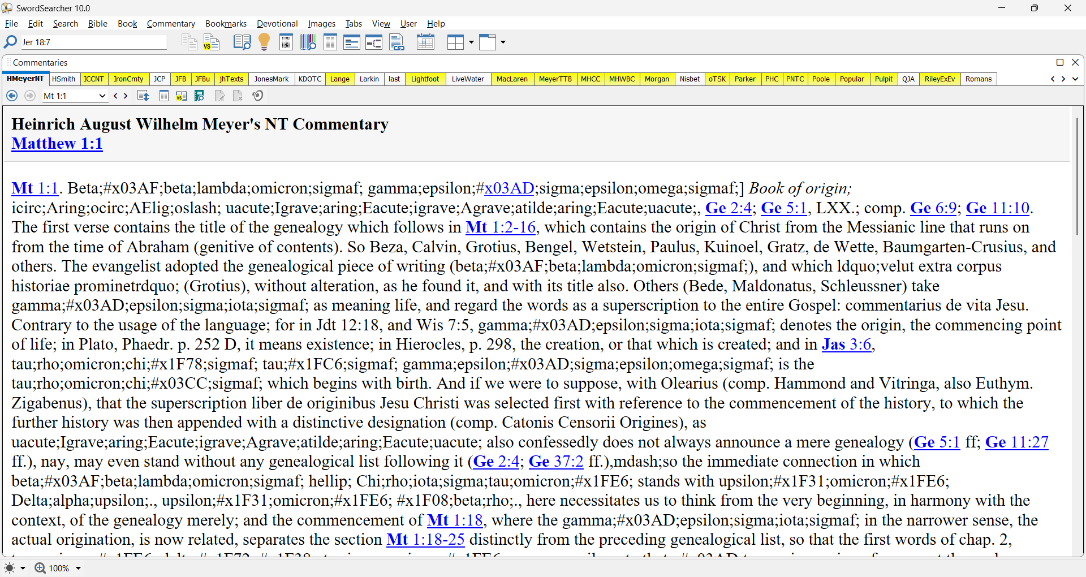Open the library search books icon
The height and width of the screenshot is (577, 1086).
coord(308,42)
